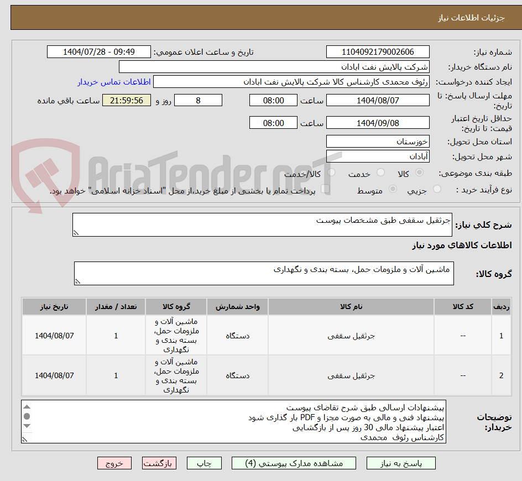Click resize handle of شرح کلی نیاز textarea
The width and height of the screenshot is (522, 481).
pyautogui.click(x=76, y=233)
